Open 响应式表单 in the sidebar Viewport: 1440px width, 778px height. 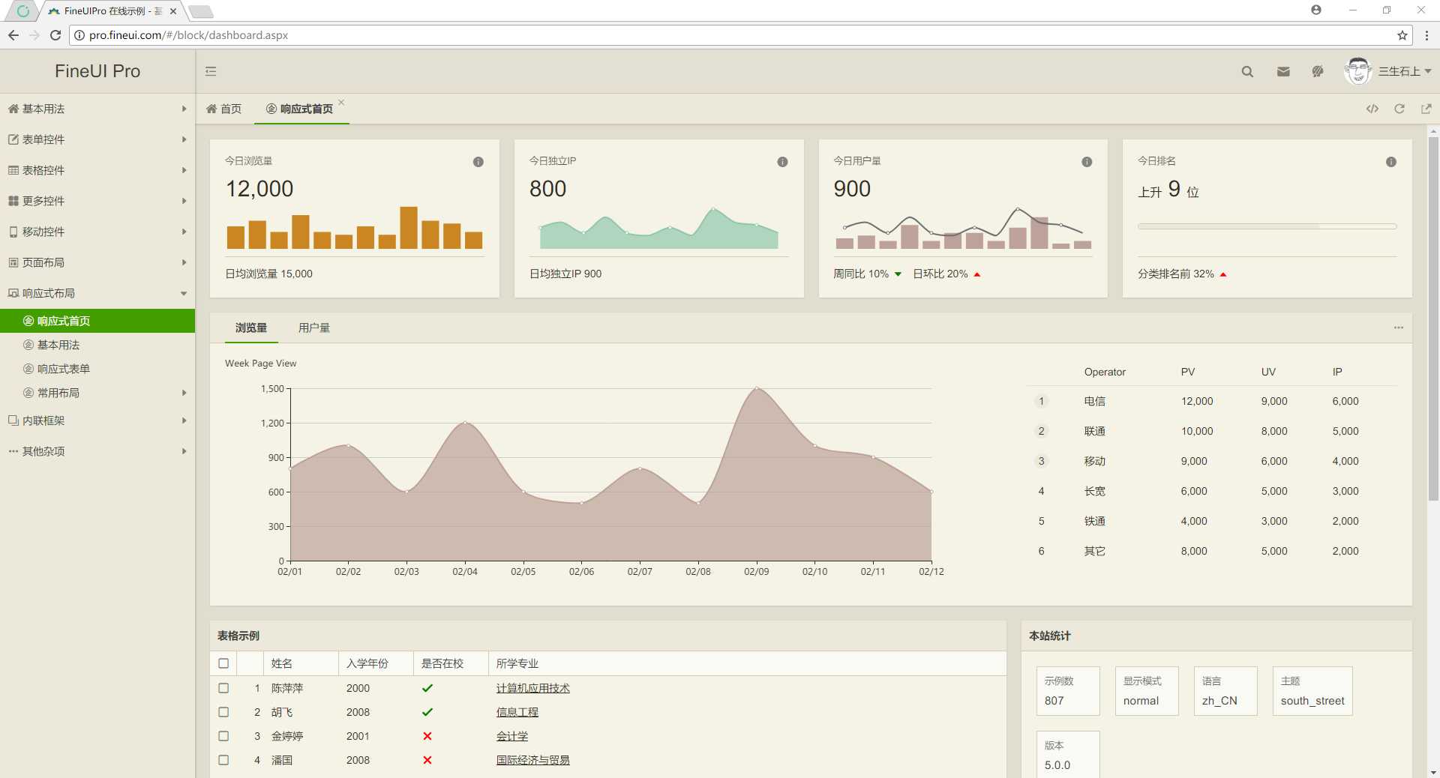point(97,369)
